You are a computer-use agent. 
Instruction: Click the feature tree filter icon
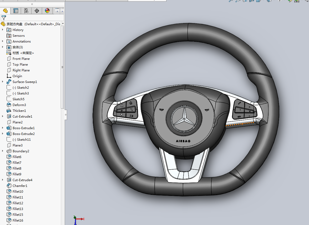(x=4, y=18)
